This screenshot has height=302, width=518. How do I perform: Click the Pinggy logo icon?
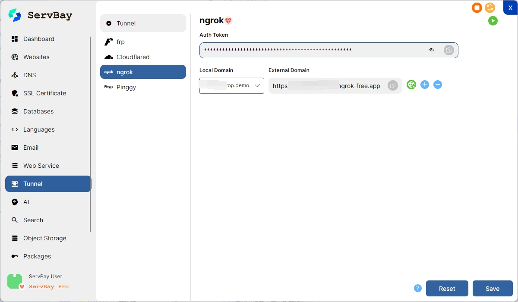tap(109, 87)
